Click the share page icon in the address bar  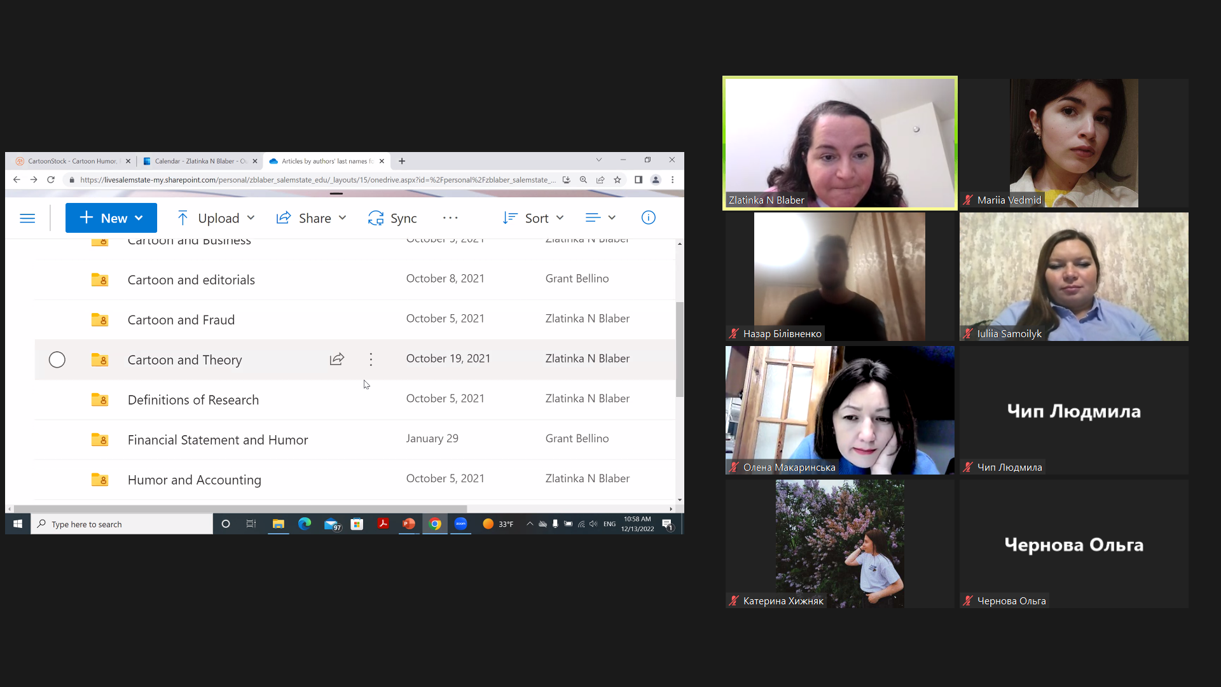click(600, 180)
